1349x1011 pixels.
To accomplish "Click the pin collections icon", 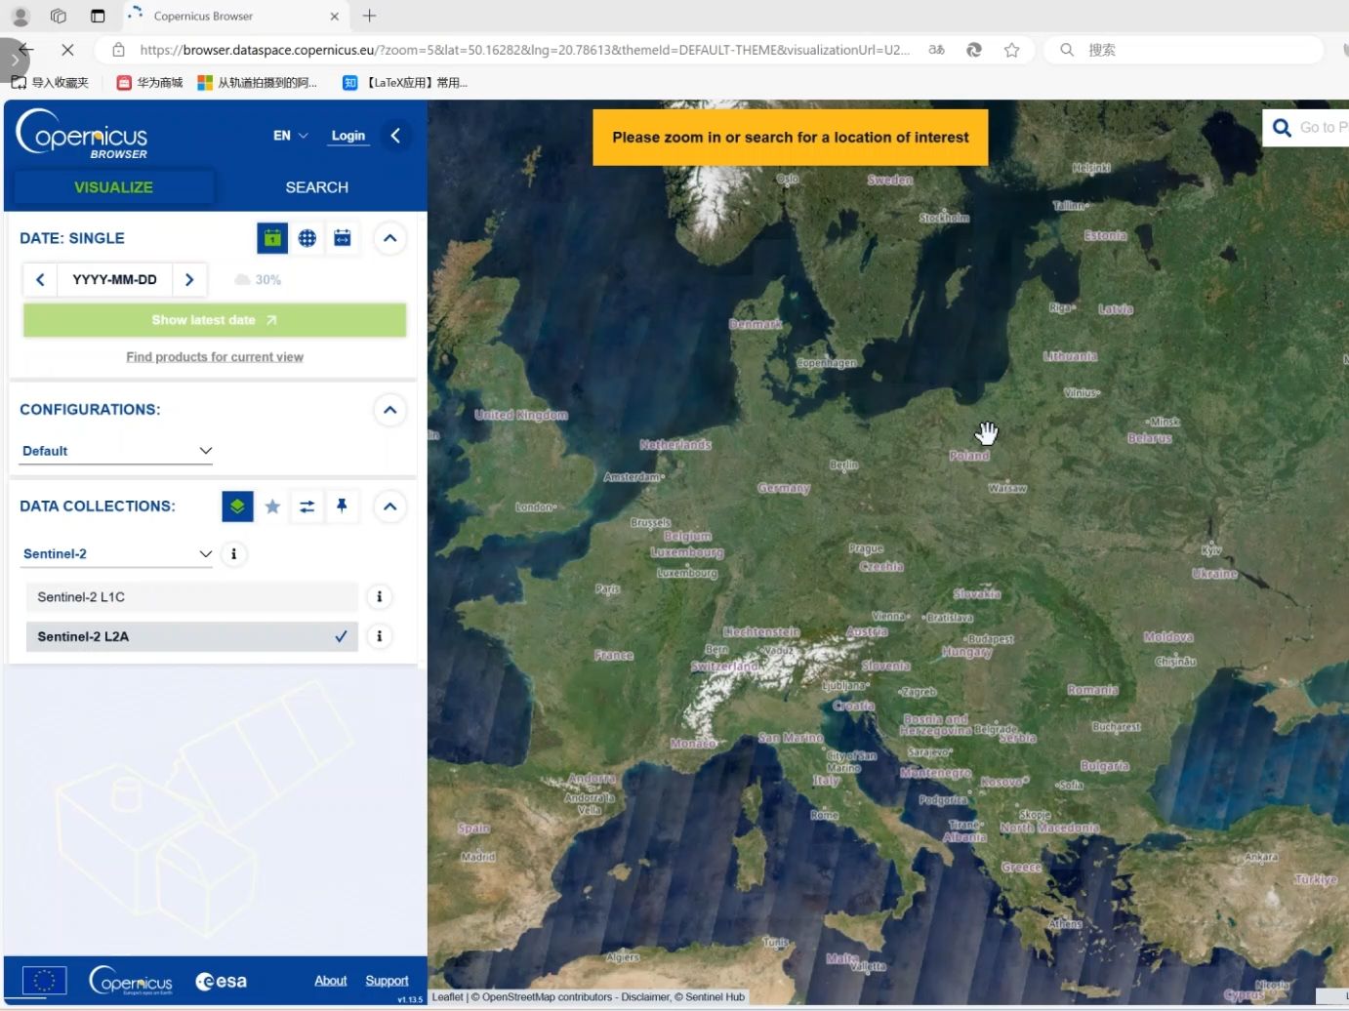I will pyautogui.click(x=342, y=506).
